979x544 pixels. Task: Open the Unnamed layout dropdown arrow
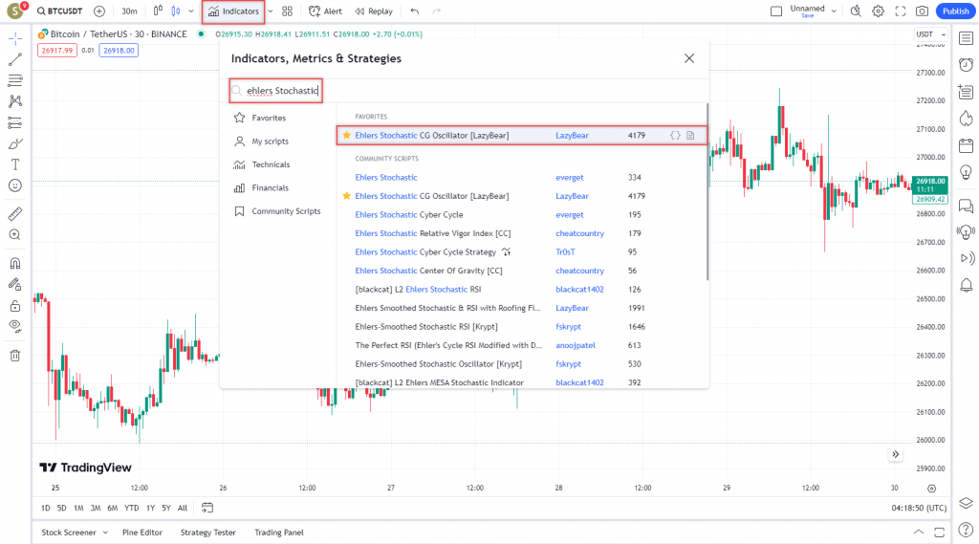click(x=834, y=11)
